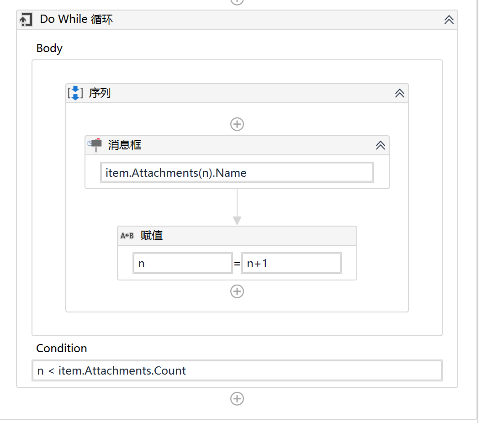Select the Do While 循环 title bar
This screenshot has width=487, height=423.
[x=237, y=20]
